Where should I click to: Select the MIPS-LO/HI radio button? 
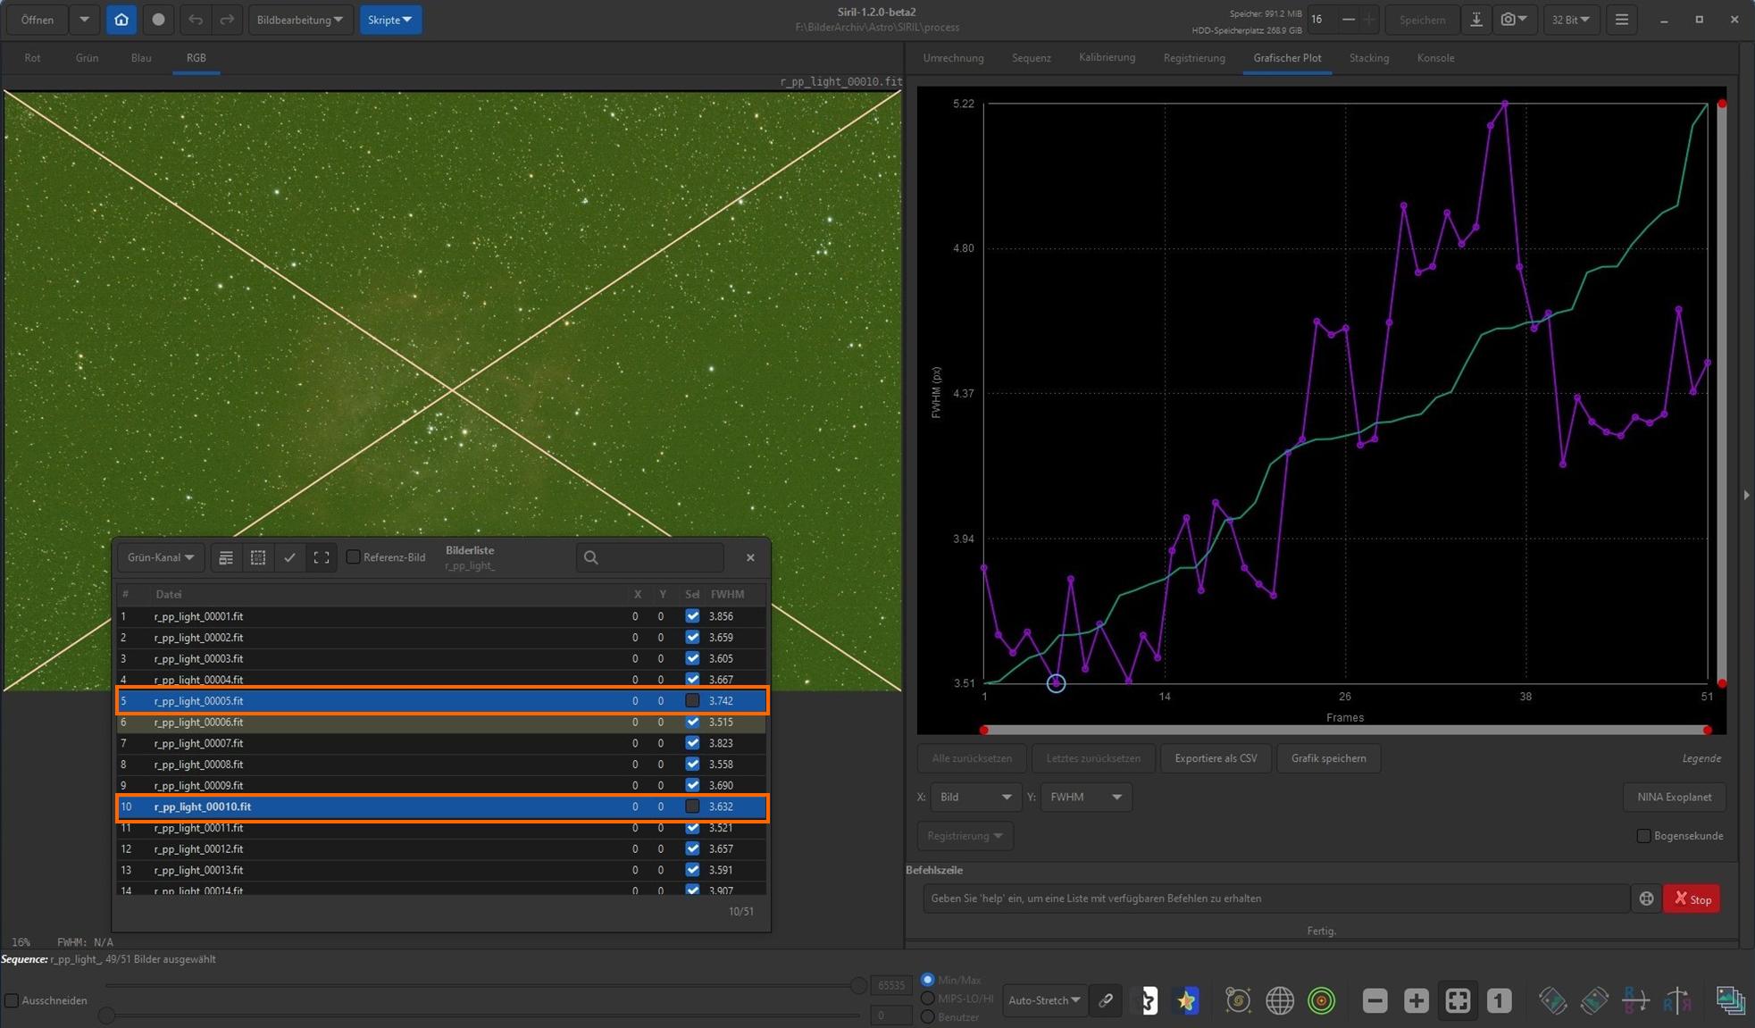pyautogui.click(x=928, y=999)
